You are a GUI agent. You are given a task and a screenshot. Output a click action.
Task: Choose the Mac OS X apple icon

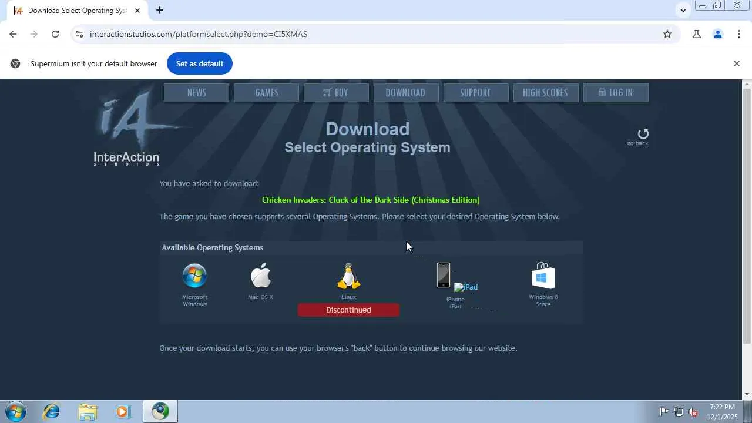point(260,275)
